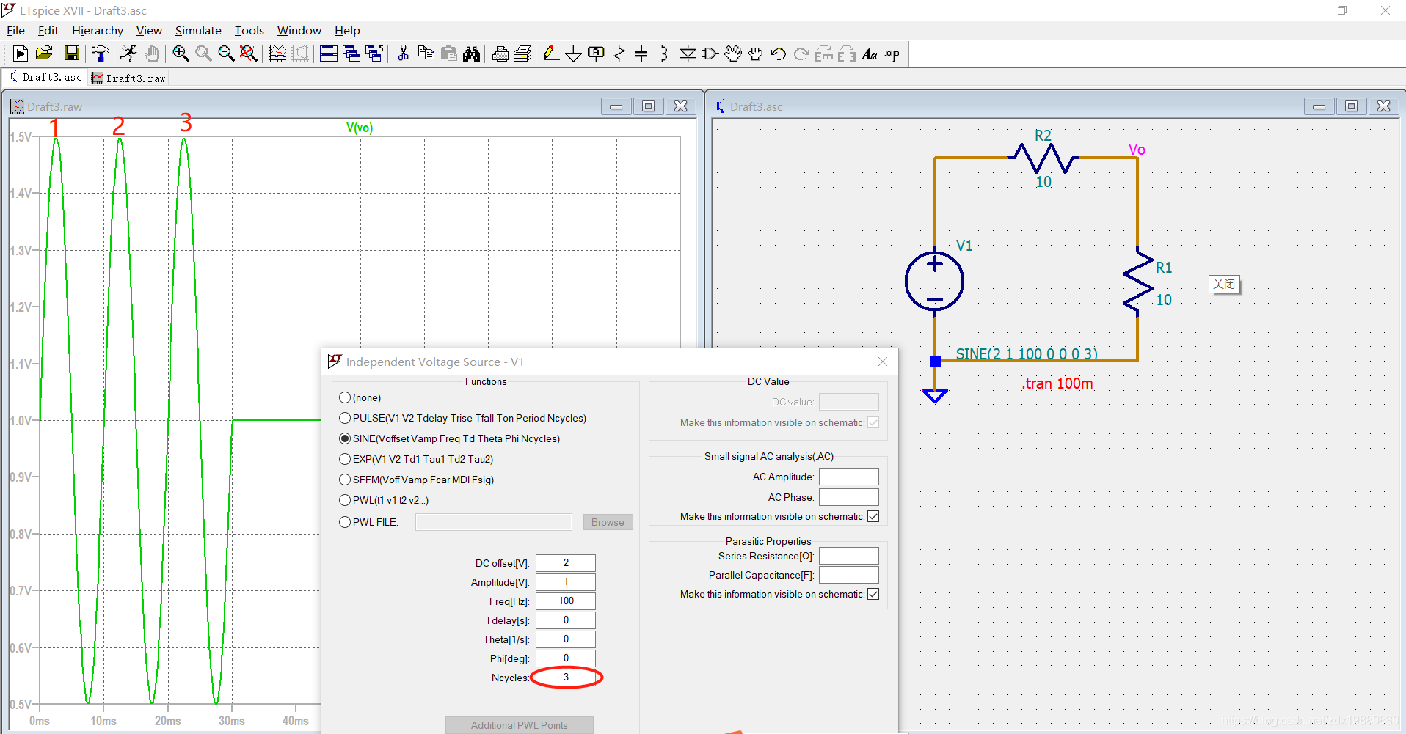Open the Simulate menu
Viewport: 1406px width, 734px height.
click(x=197, y=30)
